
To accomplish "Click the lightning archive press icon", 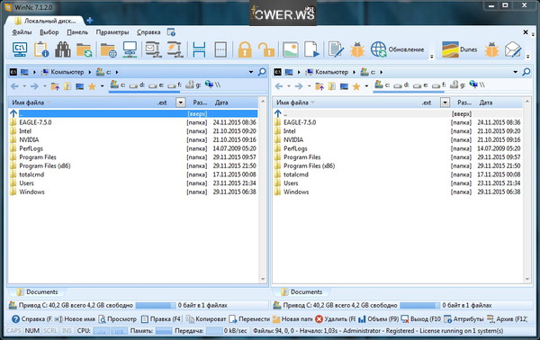I will [175, 49].
